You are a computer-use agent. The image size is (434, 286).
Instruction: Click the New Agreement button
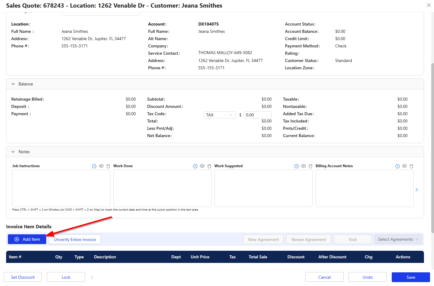263,239
